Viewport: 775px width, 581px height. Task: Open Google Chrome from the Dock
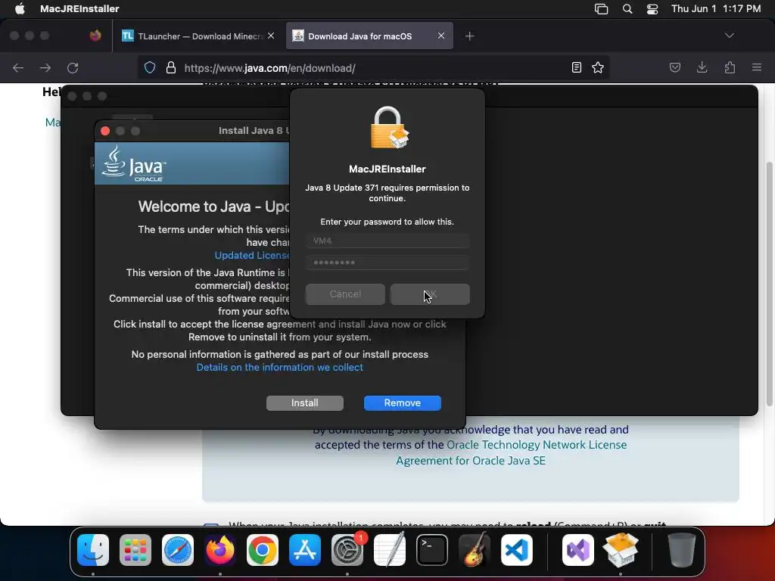click(263, 550)
